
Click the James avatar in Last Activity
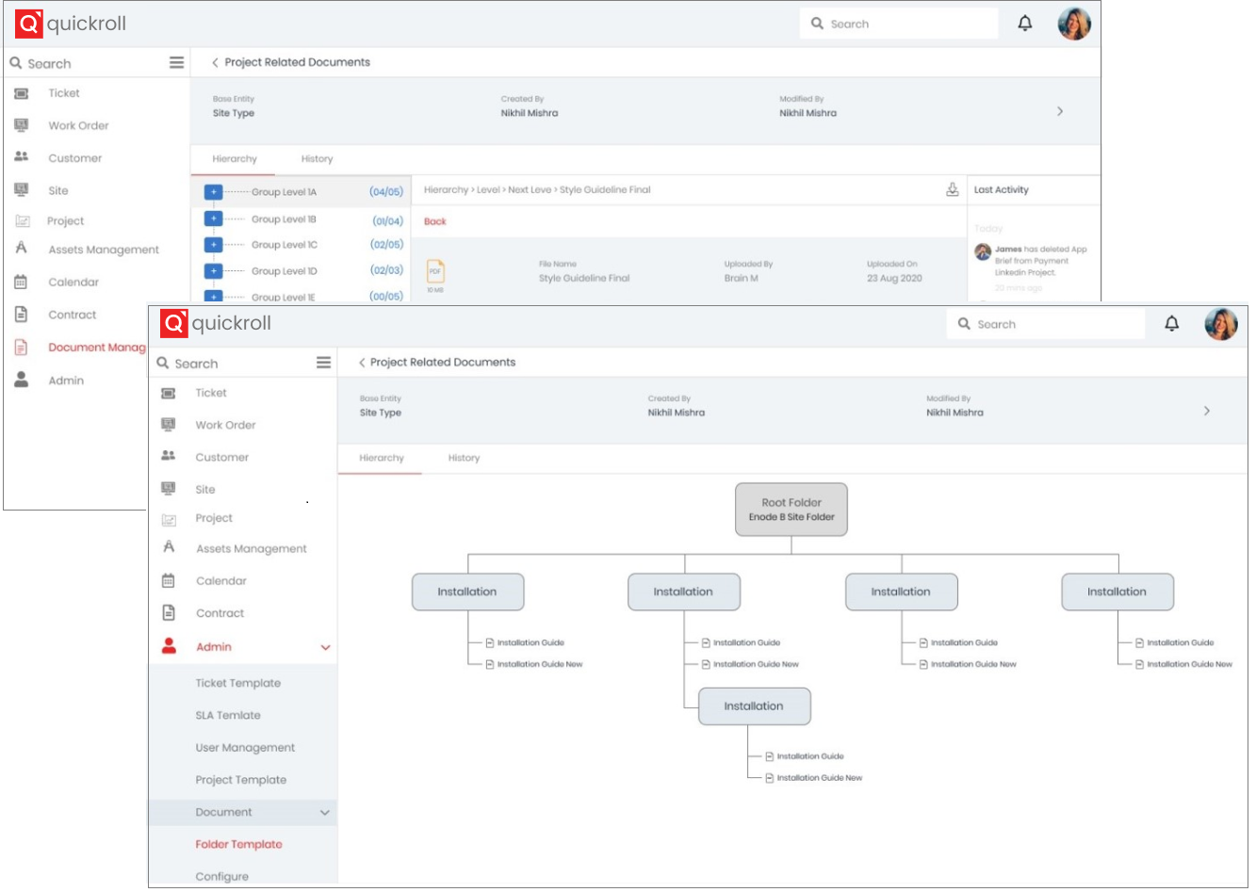click(983, 251)
